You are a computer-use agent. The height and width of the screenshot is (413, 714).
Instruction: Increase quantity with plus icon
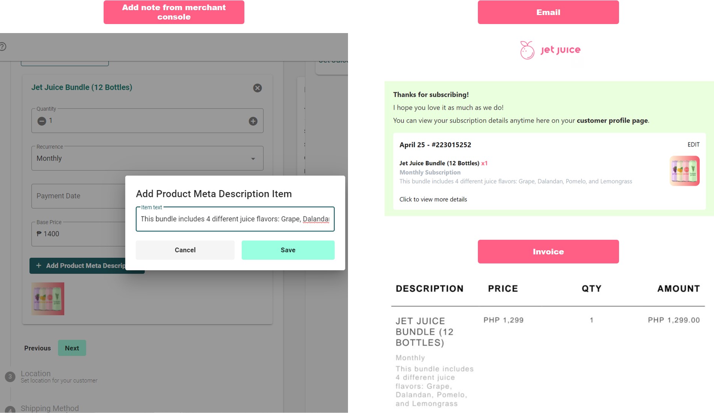click(x=253, y=121)
